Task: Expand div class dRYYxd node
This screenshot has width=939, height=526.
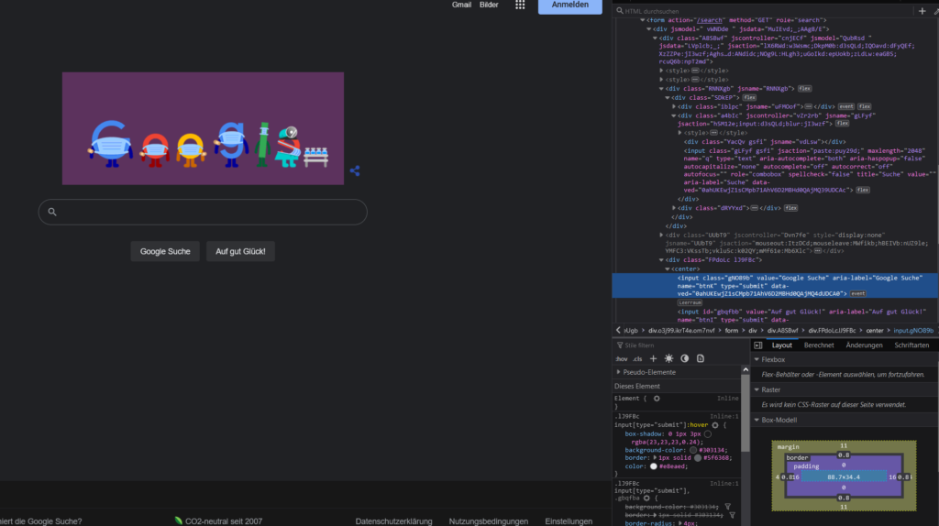Action: (x=674, y=208)
